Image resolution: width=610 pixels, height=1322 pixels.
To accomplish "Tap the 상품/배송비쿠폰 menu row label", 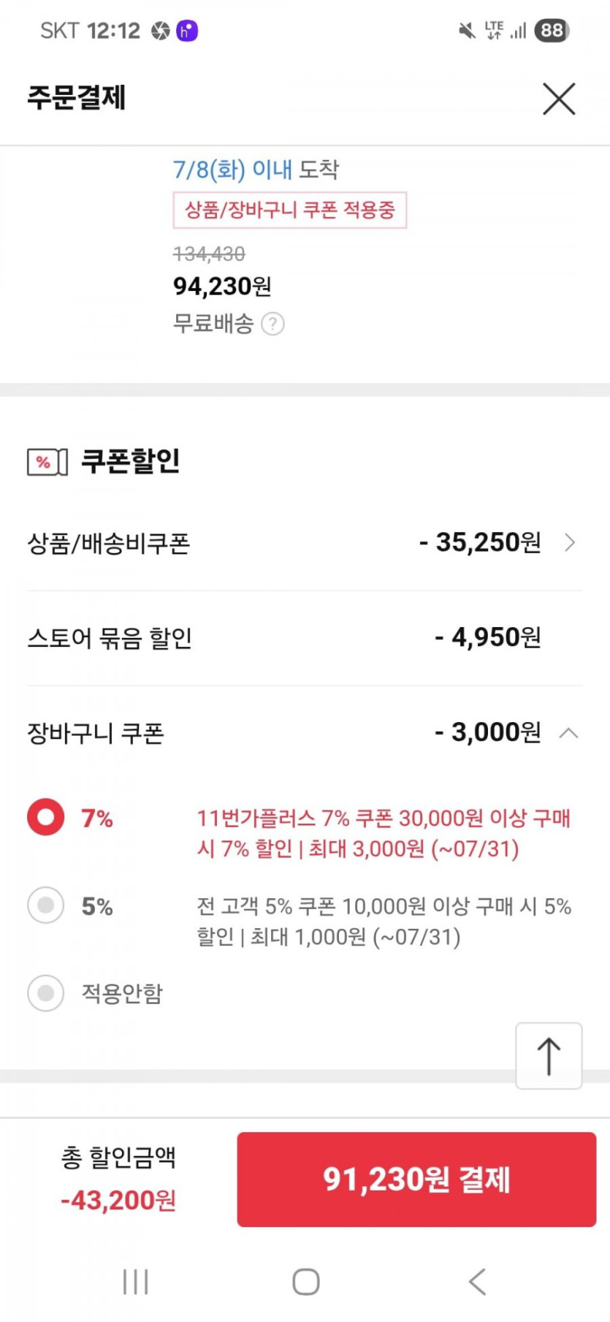I will [x=109, y=544].
